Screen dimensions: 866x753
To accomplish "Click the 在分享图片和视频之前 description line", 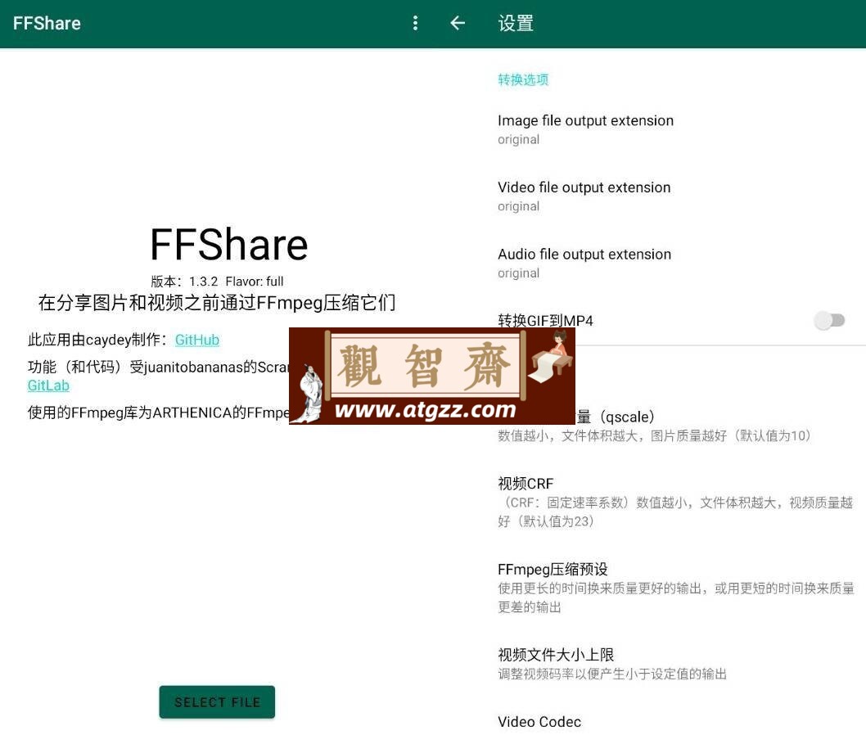I will point(217,303).
